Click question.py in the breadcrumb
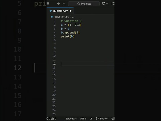The height and width of the screenshot is (121, 161). pyautogui.click(x=62, y=17)
